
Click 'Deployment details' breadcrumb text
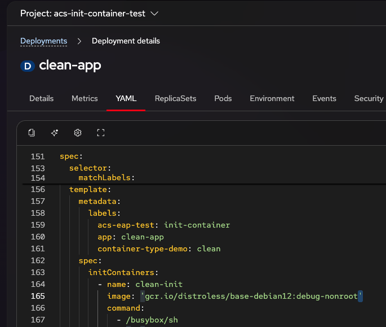(126, 41)
